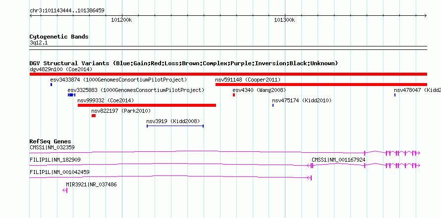Click the FILIP1L|NM_001042459 gene label
Screen dimensions: 441x218
pos(59,172)
